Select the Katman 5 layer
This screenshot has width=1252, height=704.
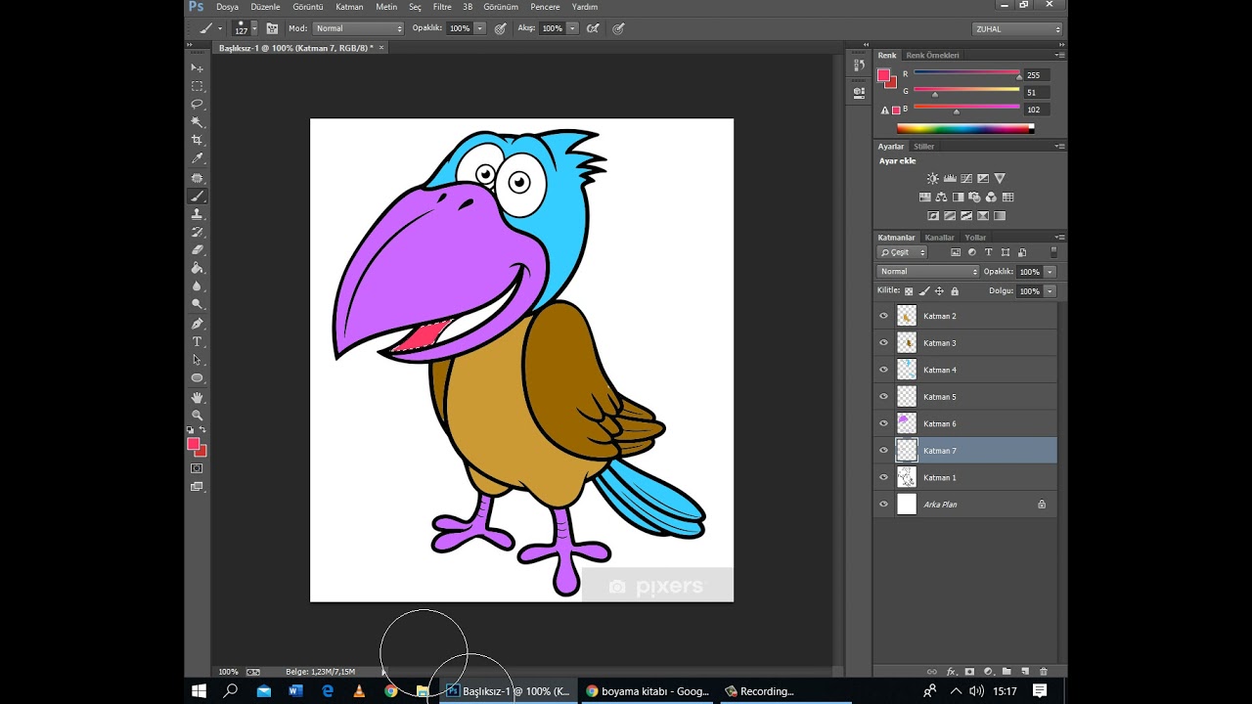tap(966, 397)
